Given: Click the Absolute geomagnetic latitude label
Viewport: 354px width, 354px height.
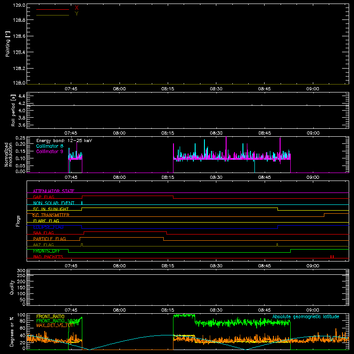Looking at the screenshot, I should coord(306,316).
